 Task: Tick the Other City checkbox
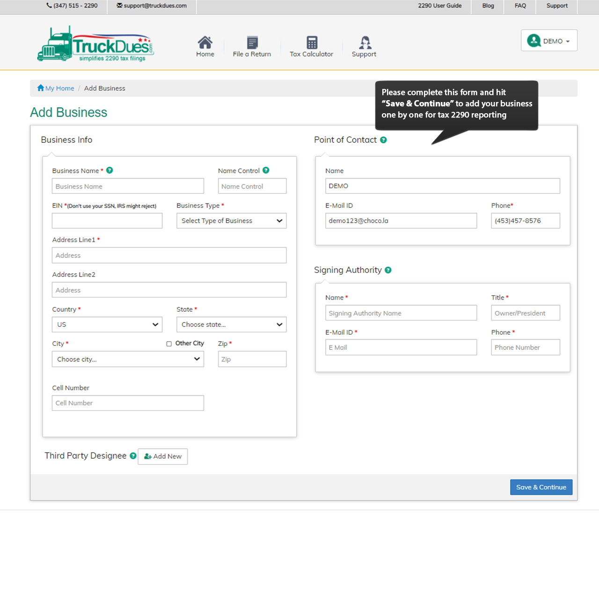click(x=169, y=344)
